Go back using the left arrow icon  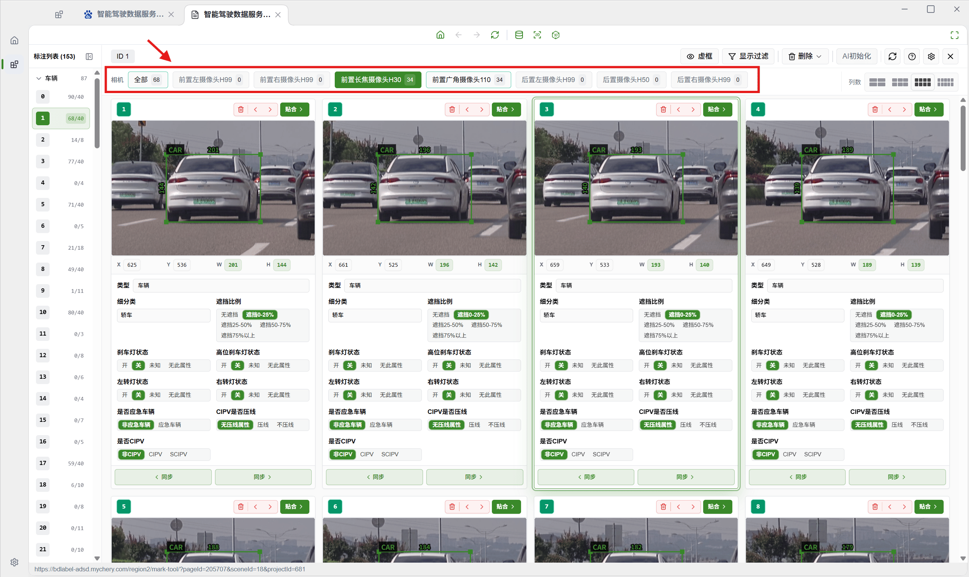pyautogui.click(x=458, y=35)
